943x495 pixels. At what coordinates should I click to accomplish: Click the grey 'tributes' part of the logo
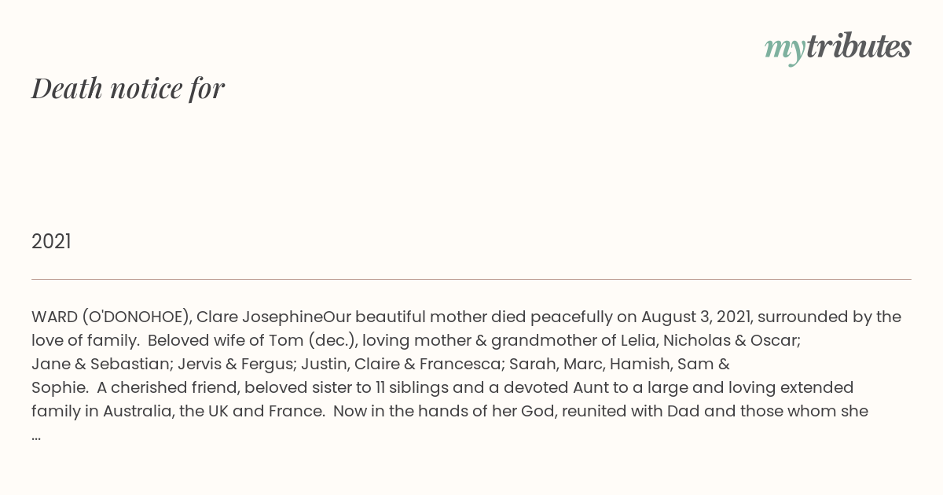pyautogui.click(x=859, y=46)
